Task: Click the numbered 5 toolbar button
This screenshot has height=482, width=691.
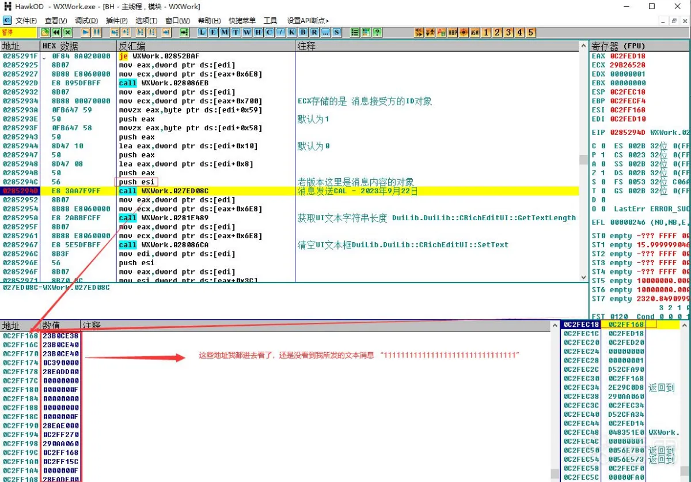Action: click(x=531, y=32)
